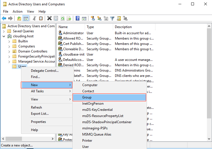Screen dimensions: 212x149
Task: Choose msDS-ResourcePropertyList from the submenu
Action: 110,116
